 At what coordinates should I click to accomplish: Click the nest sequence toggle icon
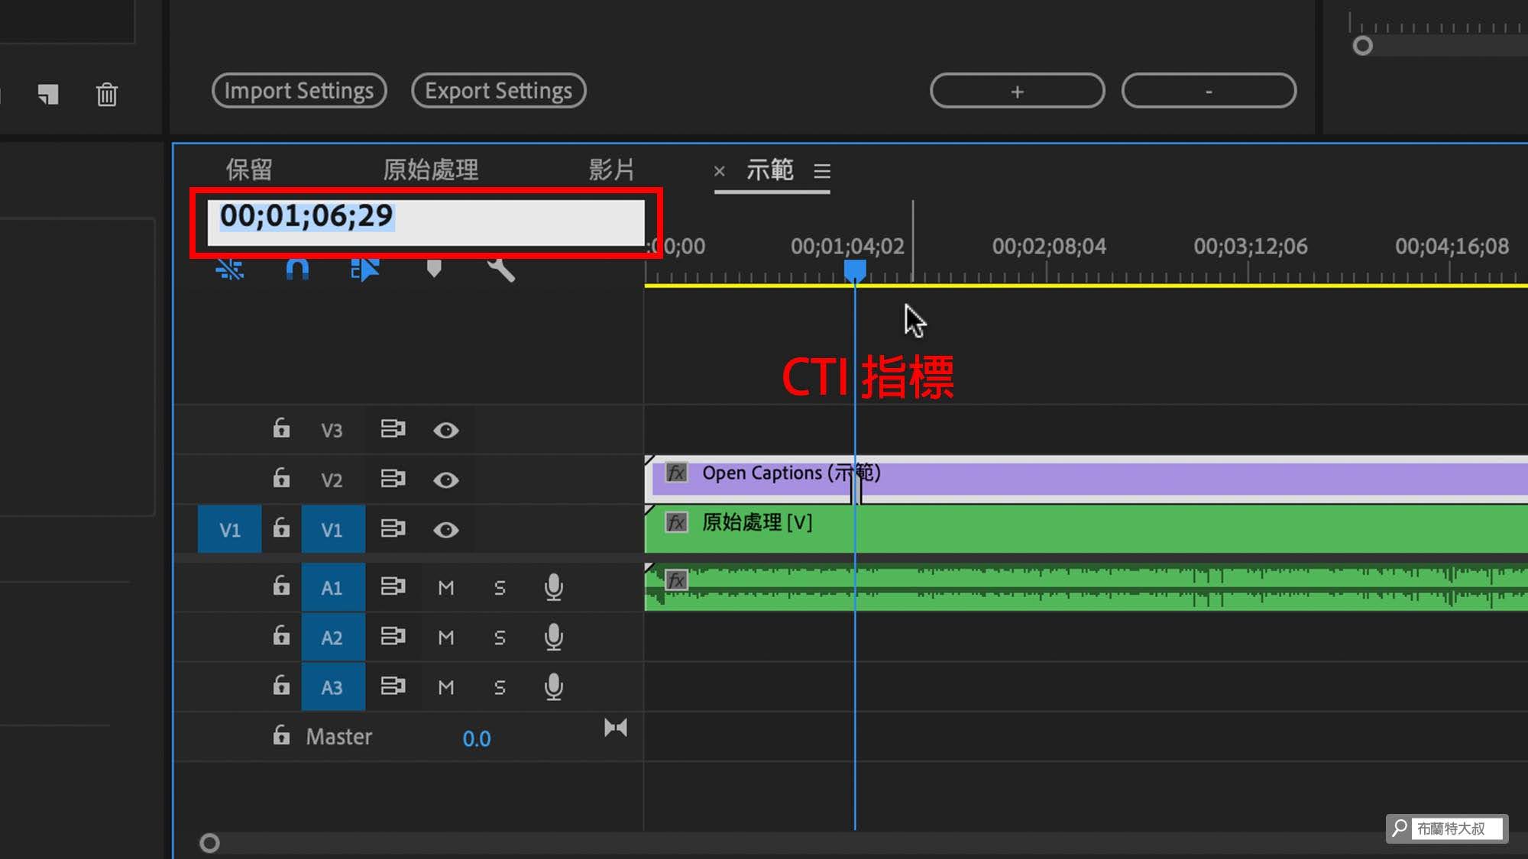[229, 269]
